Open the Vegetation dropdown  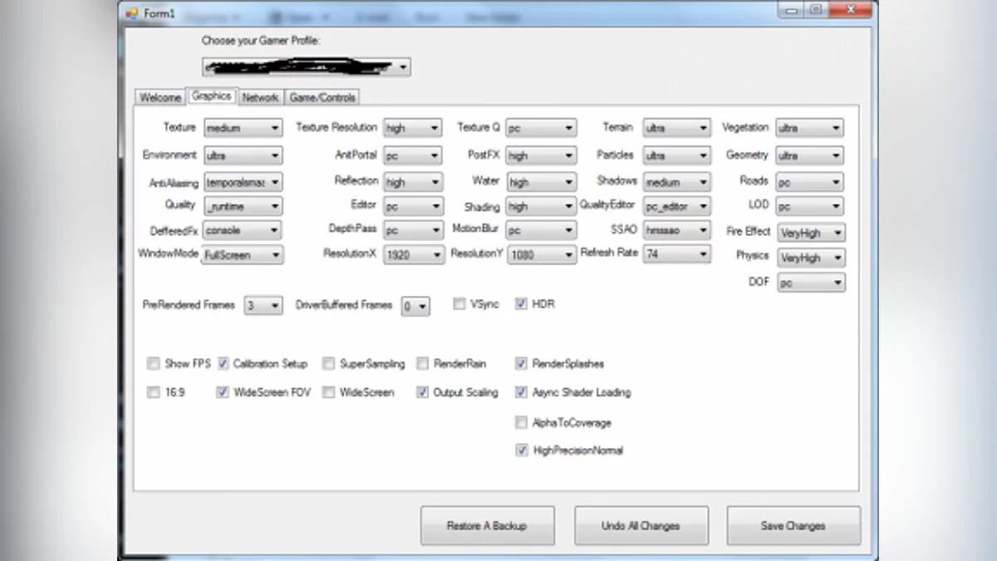(810, 129)
